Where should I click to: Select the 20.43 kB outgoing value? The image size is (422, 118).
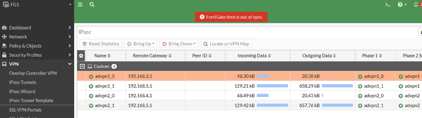tap(311, 96)
